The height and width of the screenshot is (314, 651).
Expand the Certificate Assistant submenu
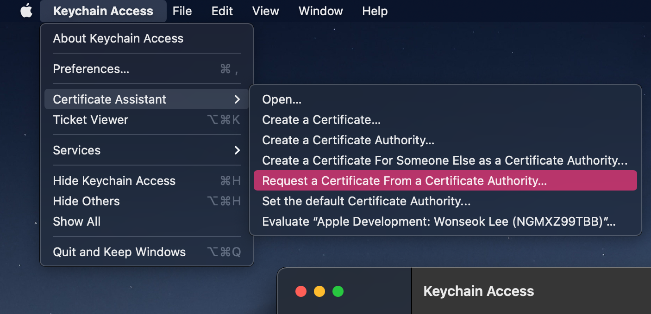(x=147, y=99)
